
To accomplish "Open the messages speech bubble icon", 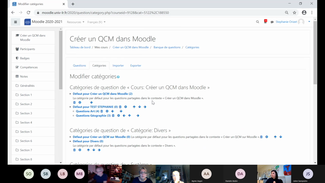I will [272, 22].
